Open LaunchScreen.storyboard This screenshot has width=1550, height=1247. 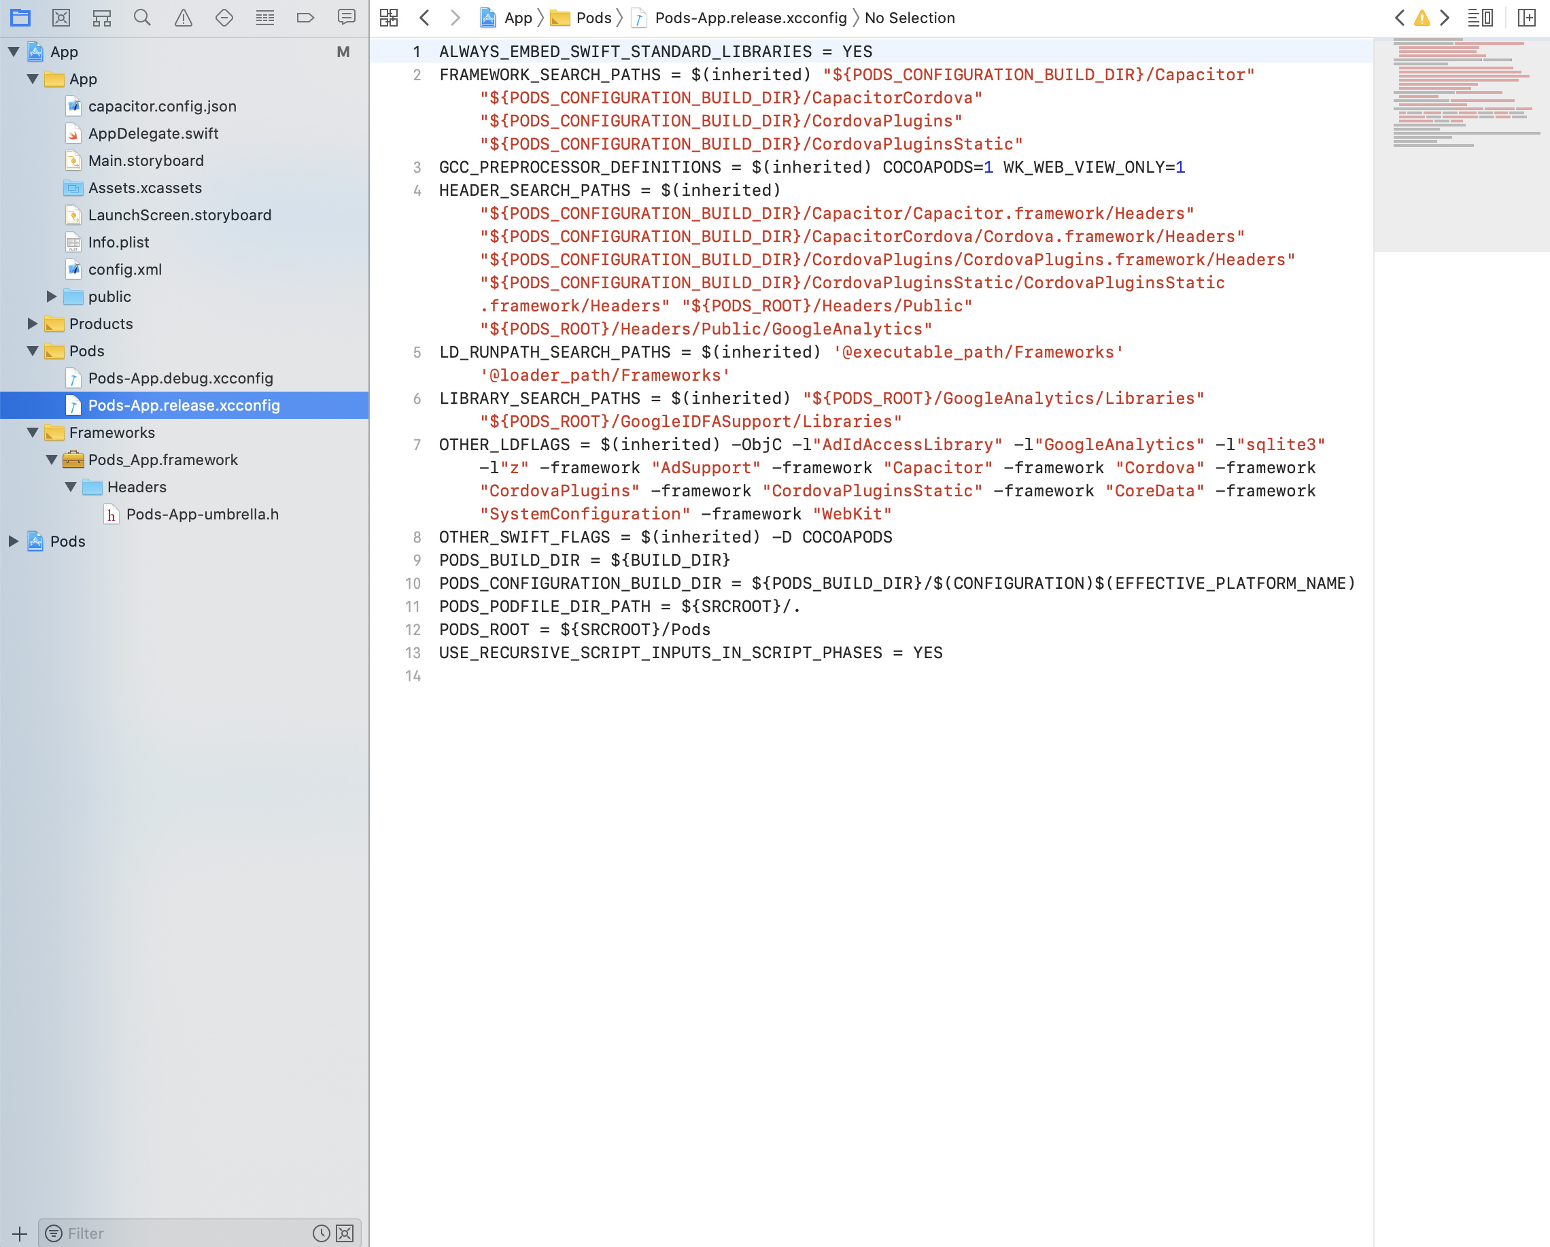point(179,215)
